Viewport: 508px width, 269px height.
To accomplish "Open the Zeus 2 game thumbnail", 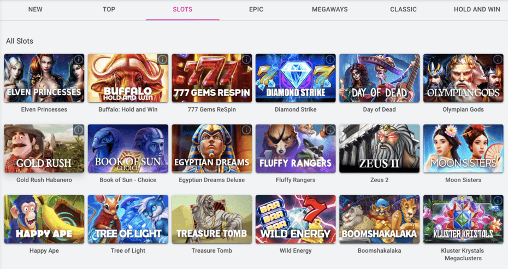I will 380,149.
